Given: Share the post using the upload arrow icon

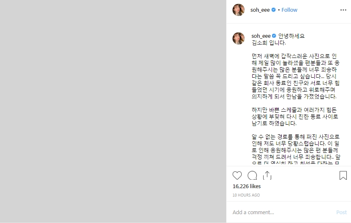Looking at the screenshot, I should (x=267, y=176).
